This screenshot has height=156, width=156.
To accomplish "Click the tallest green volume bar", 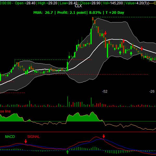I will [x=68, y=101].
